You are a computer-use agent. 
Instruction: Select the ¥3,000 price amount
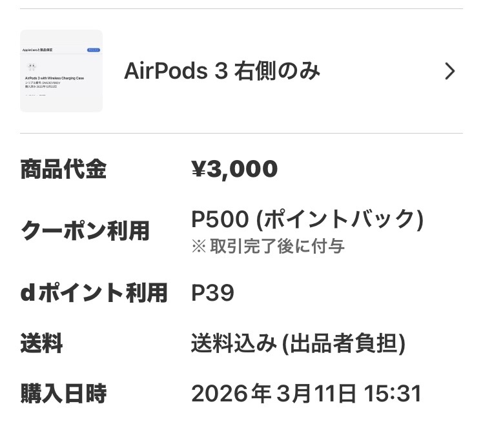coord(234,169)
